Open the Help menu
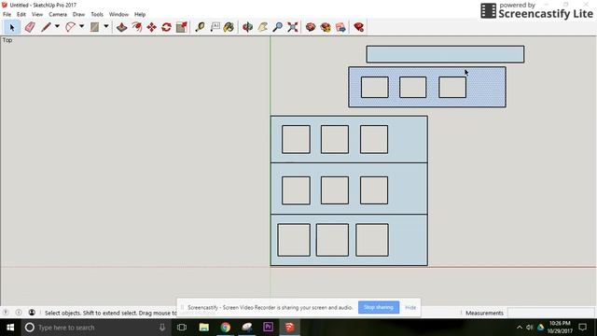This screenshot has height=336, width=597. pyautogui.click(x=140, y=14)
